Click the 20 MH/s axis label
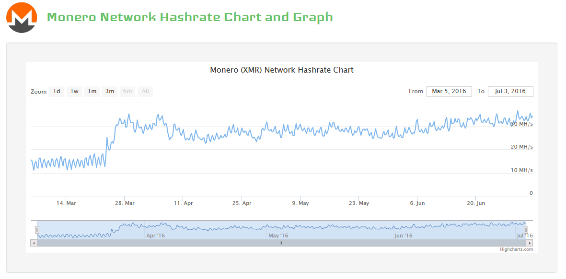The width and height of the screenshot is (566, 279). click(x=521, y=147)
